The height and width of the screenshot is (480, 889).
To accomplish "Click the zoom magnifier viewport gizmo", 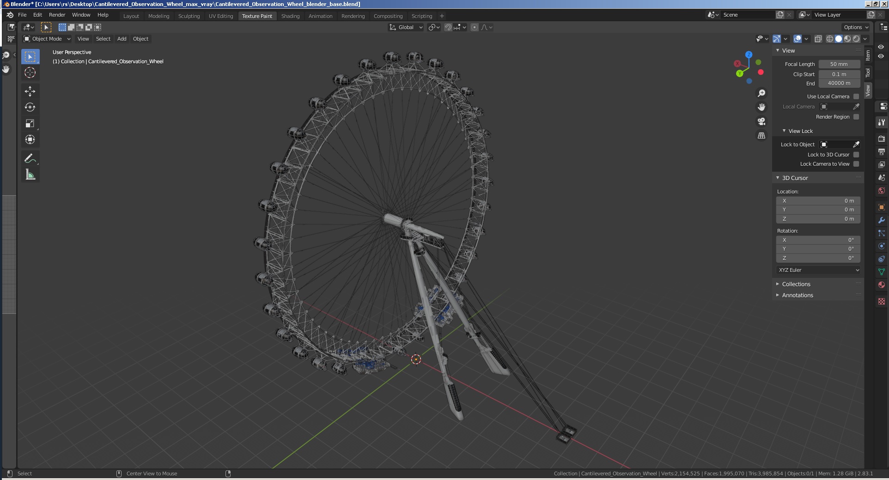I will [761, 93].
